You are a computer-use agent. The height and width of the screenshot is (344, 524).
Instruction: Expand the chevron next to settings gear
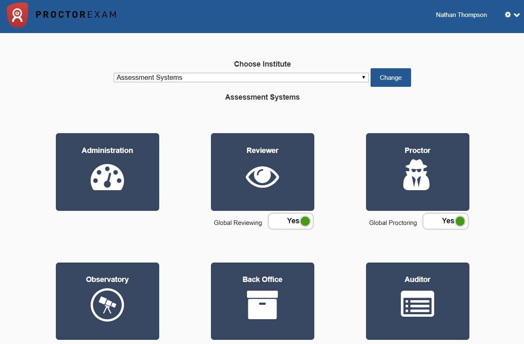(x=517, y=15)
